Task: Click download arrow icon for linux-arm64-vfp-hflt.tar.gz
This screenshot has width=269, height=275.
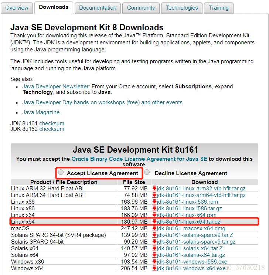Action: coord(154,195)
